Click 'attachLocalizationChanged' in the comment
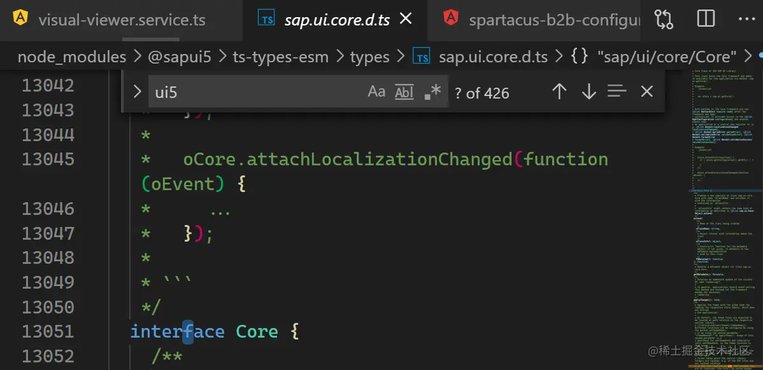 tap(379, 160)
